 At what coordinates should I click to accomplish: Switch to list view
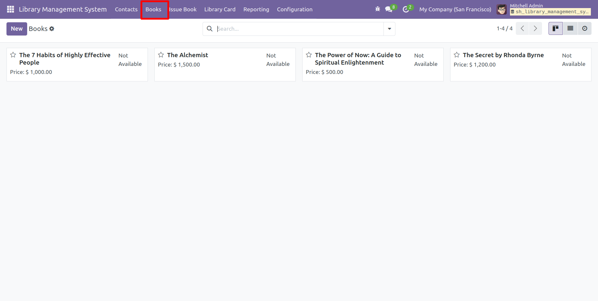click(570, 28)
